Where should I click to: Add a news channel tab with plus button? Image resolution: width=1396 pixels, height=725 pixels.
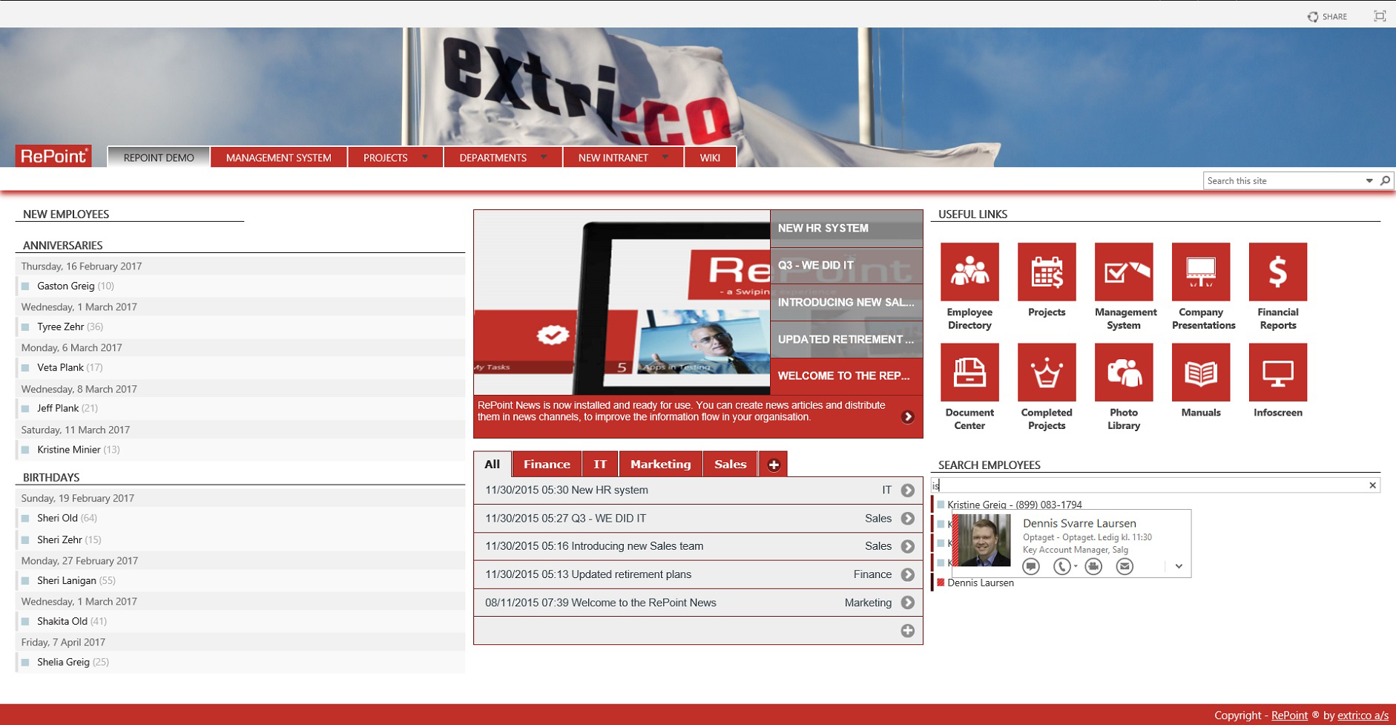[774, 465]
